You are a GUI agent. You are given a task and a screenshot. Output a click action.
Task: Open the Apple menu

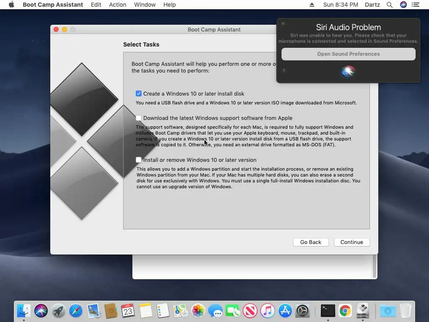[11, 5]
